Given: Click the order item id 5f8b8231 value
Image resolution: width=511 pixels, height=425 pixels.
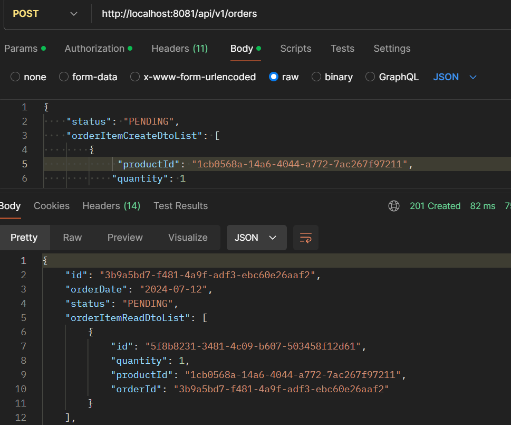Looking at the screenshot, I should click(253, 346).
